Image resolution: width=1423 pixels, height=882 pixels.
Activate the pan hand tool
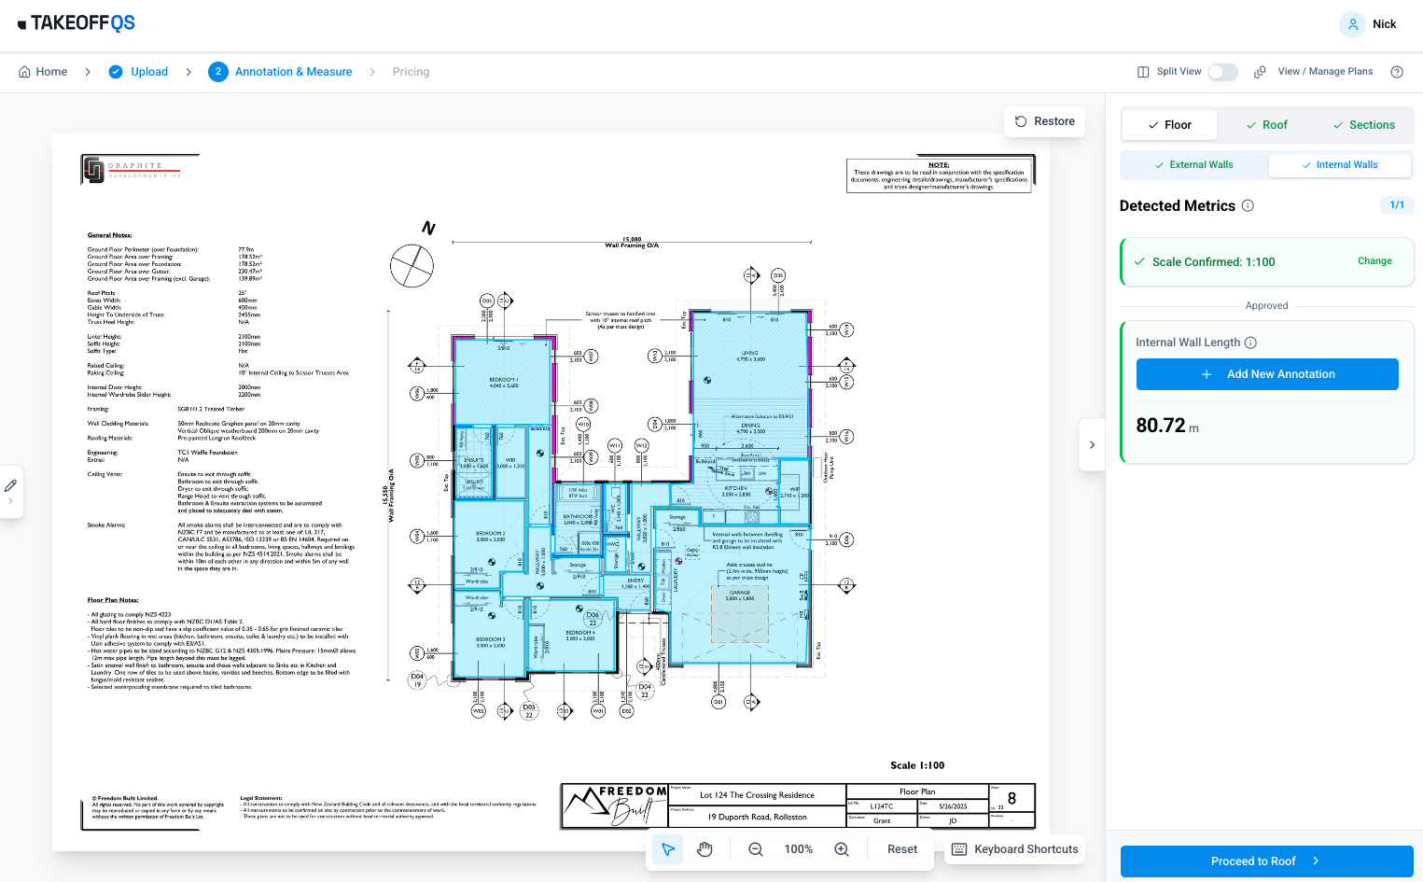tap(705, 849)
